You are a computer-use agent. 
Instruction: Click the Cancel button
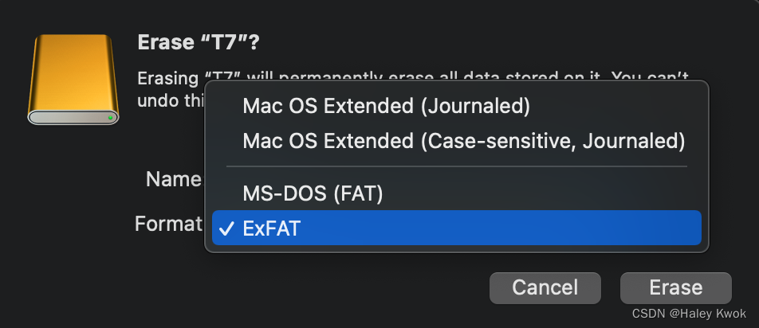(545, 288)
